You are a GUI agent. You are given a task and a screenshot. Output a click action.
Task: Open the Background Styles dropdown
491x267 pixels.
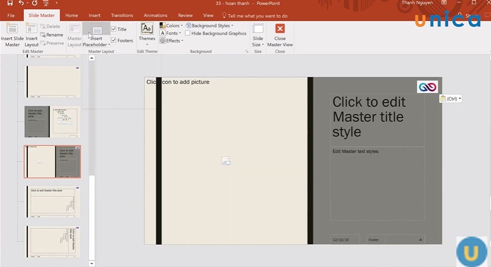click(x=210, y=26)
